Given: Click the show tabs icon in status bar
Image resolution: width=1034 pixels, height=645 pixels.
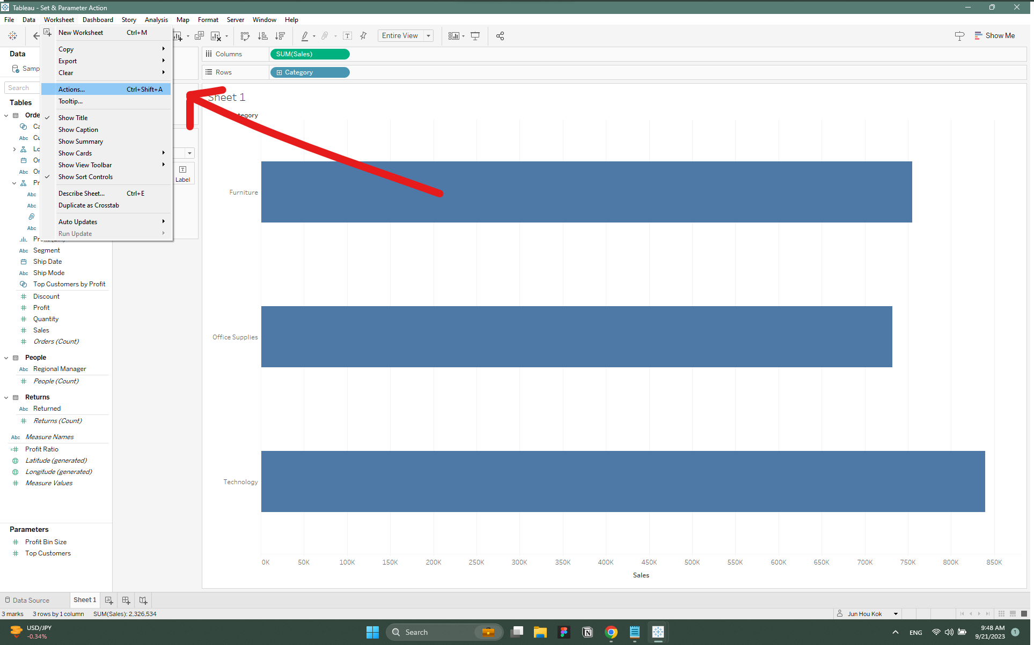Looking at the screenshot, I should click(x=1024, y=614).
